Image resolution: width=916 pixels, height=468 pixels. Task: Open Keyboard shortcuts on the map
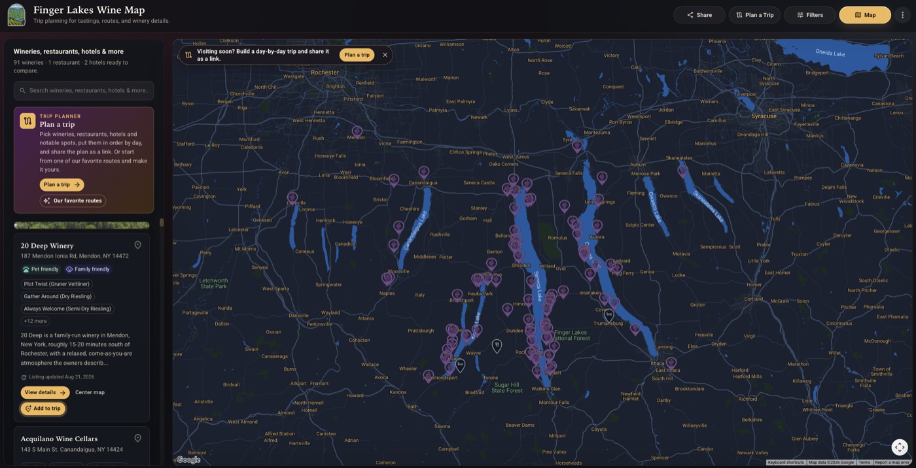tap(786, 463)
